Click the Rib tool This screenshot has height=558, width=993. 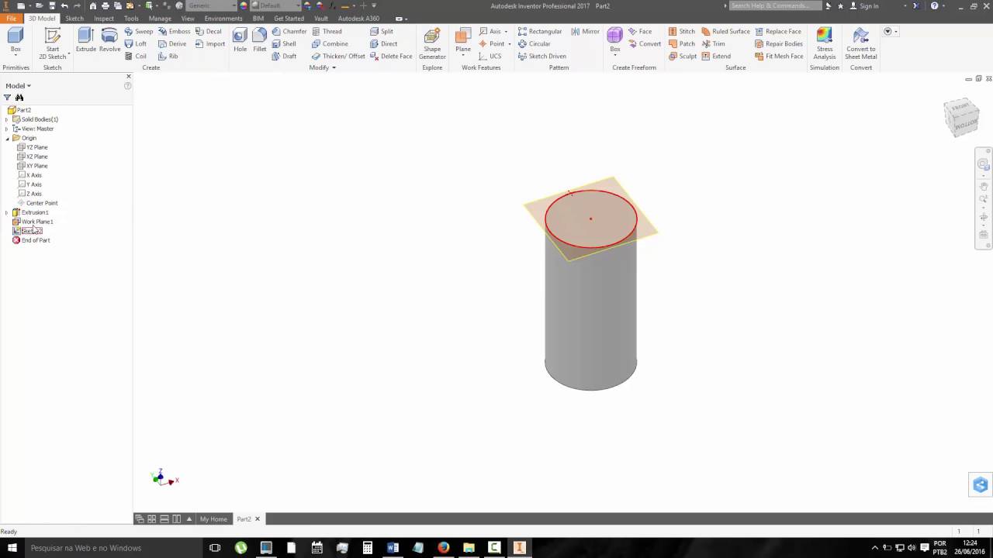click(x=168, y=57)
